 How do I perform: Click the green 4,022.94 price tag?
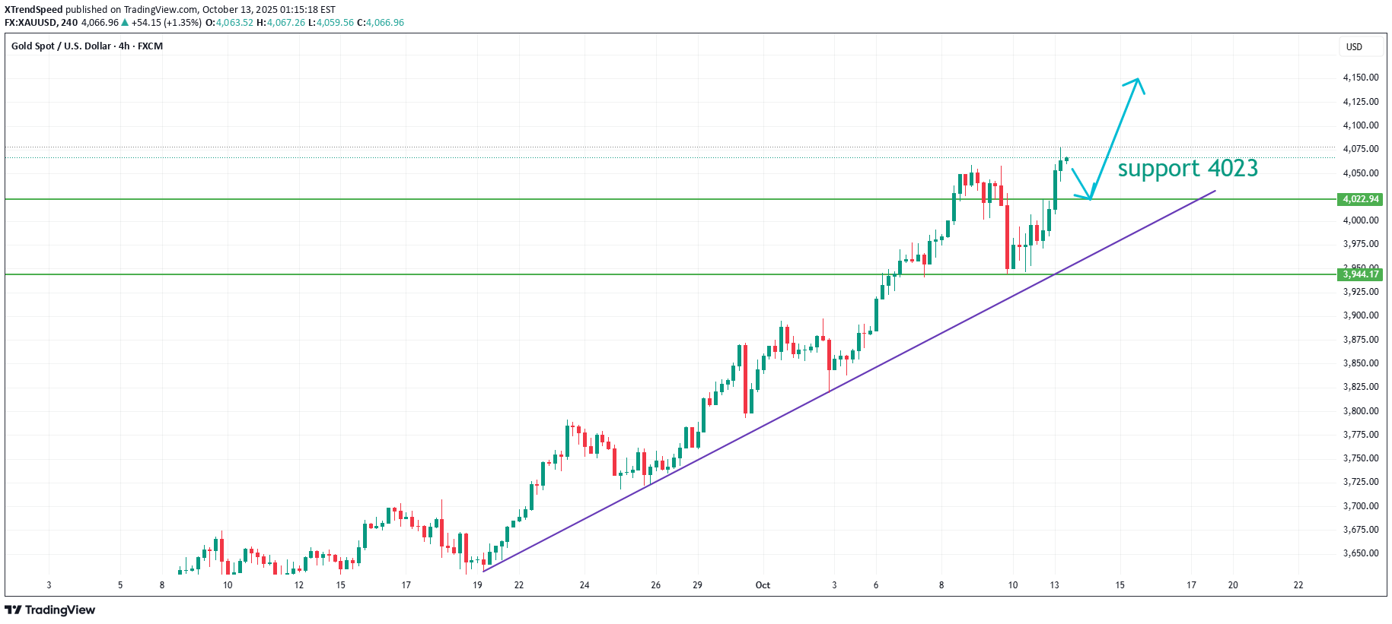1360,199
